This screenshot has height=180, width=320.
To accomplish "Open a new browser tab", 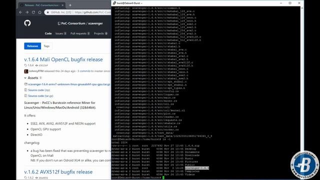I will tap(70, 5).
